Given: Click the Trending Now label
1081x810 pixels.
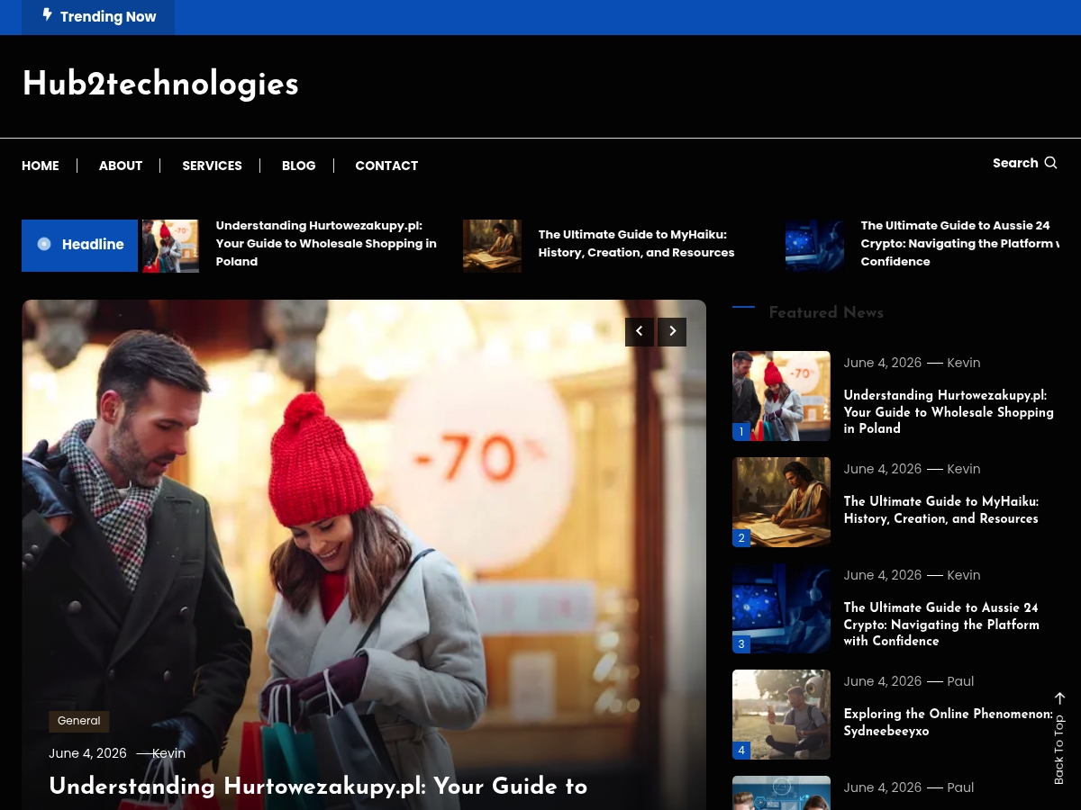Looking at the screenshot, I should (108, 16).
